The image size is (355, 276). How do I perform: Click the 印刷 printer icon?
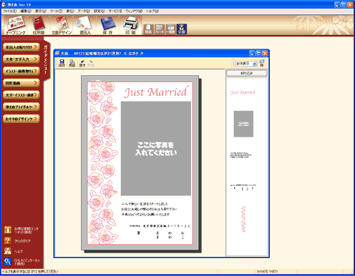point(131,26)
